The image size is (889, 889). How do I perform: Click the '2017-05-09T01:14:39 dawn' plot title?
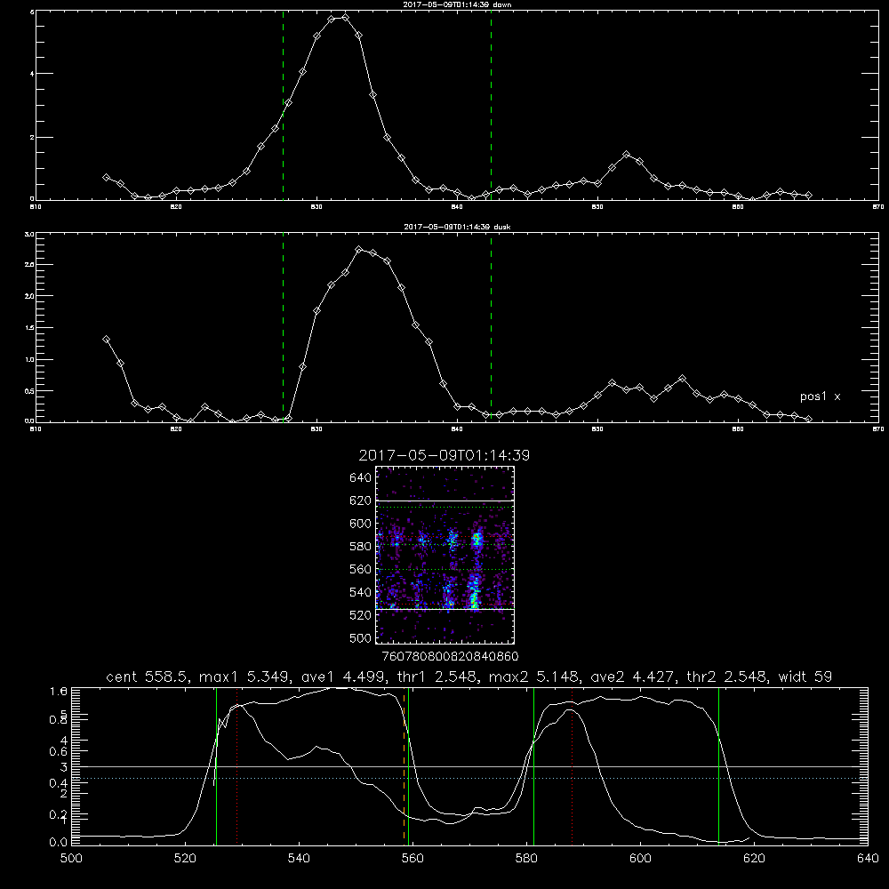coord(457,4)
